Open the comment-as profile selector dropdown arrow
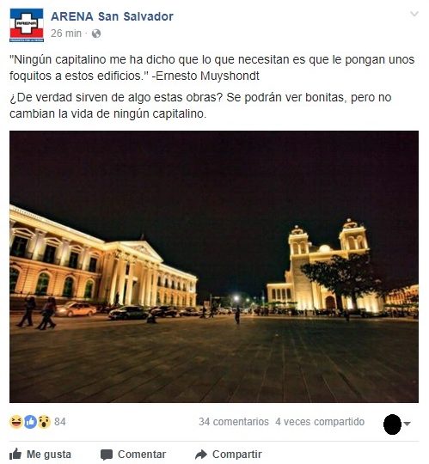 pos(408,424)
